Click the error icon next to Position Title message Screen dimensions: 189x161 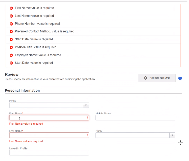[11, 47]
